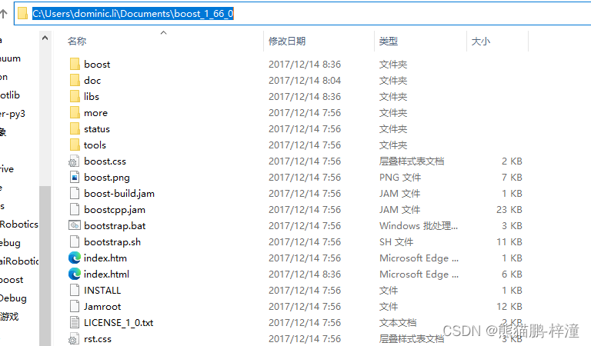Sort files by the 类型 column header
The height and width of the screenshot is (346, 591).
(389, 41)
